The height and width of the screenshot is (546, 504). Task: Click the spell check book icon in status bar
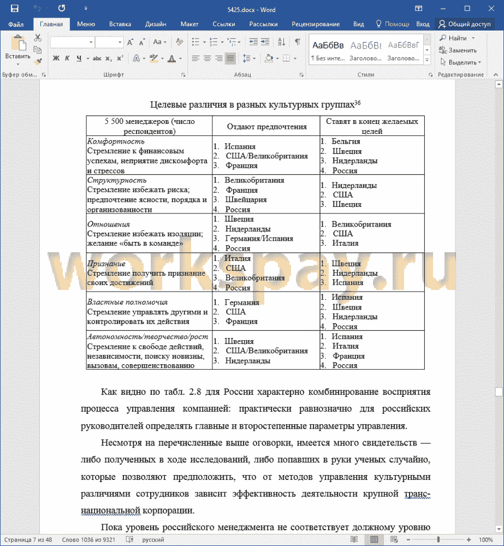[129, 539]
